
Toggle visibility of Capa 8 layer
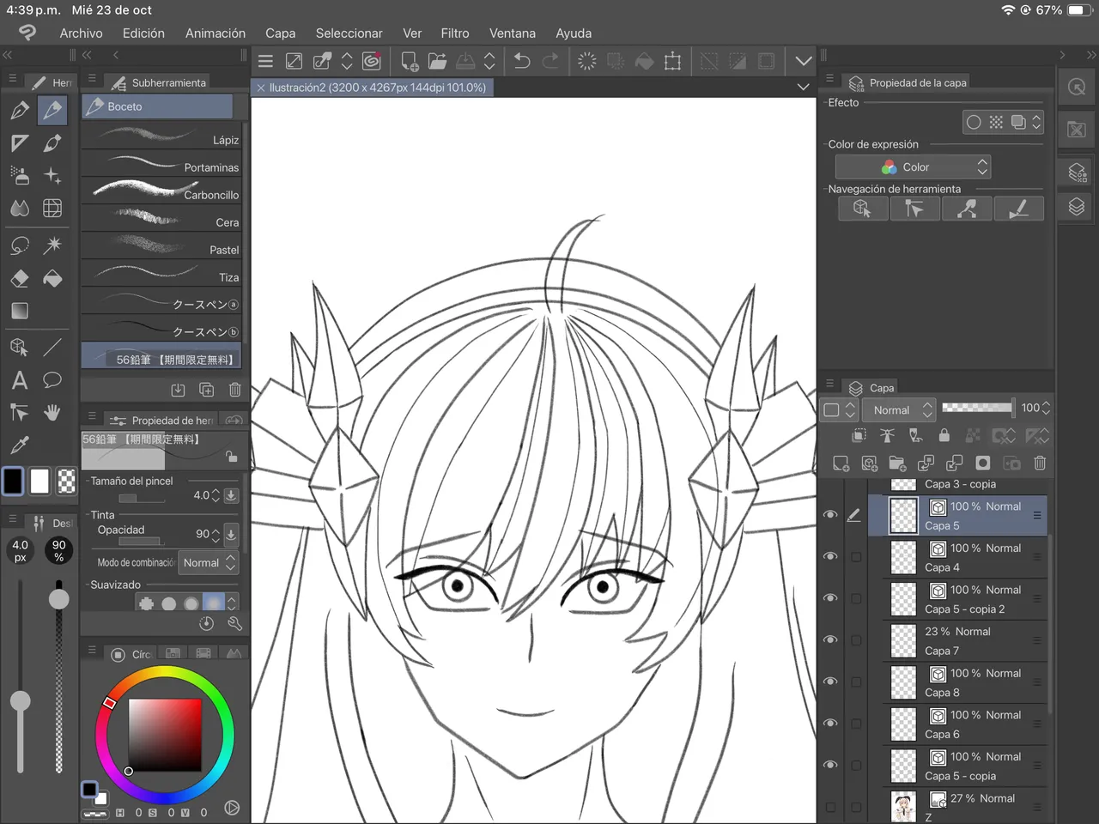pos(830,682)
